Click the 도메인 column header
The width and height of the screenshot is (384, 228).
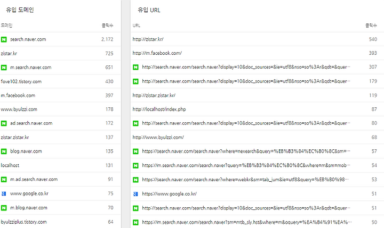tap(6, 26)
